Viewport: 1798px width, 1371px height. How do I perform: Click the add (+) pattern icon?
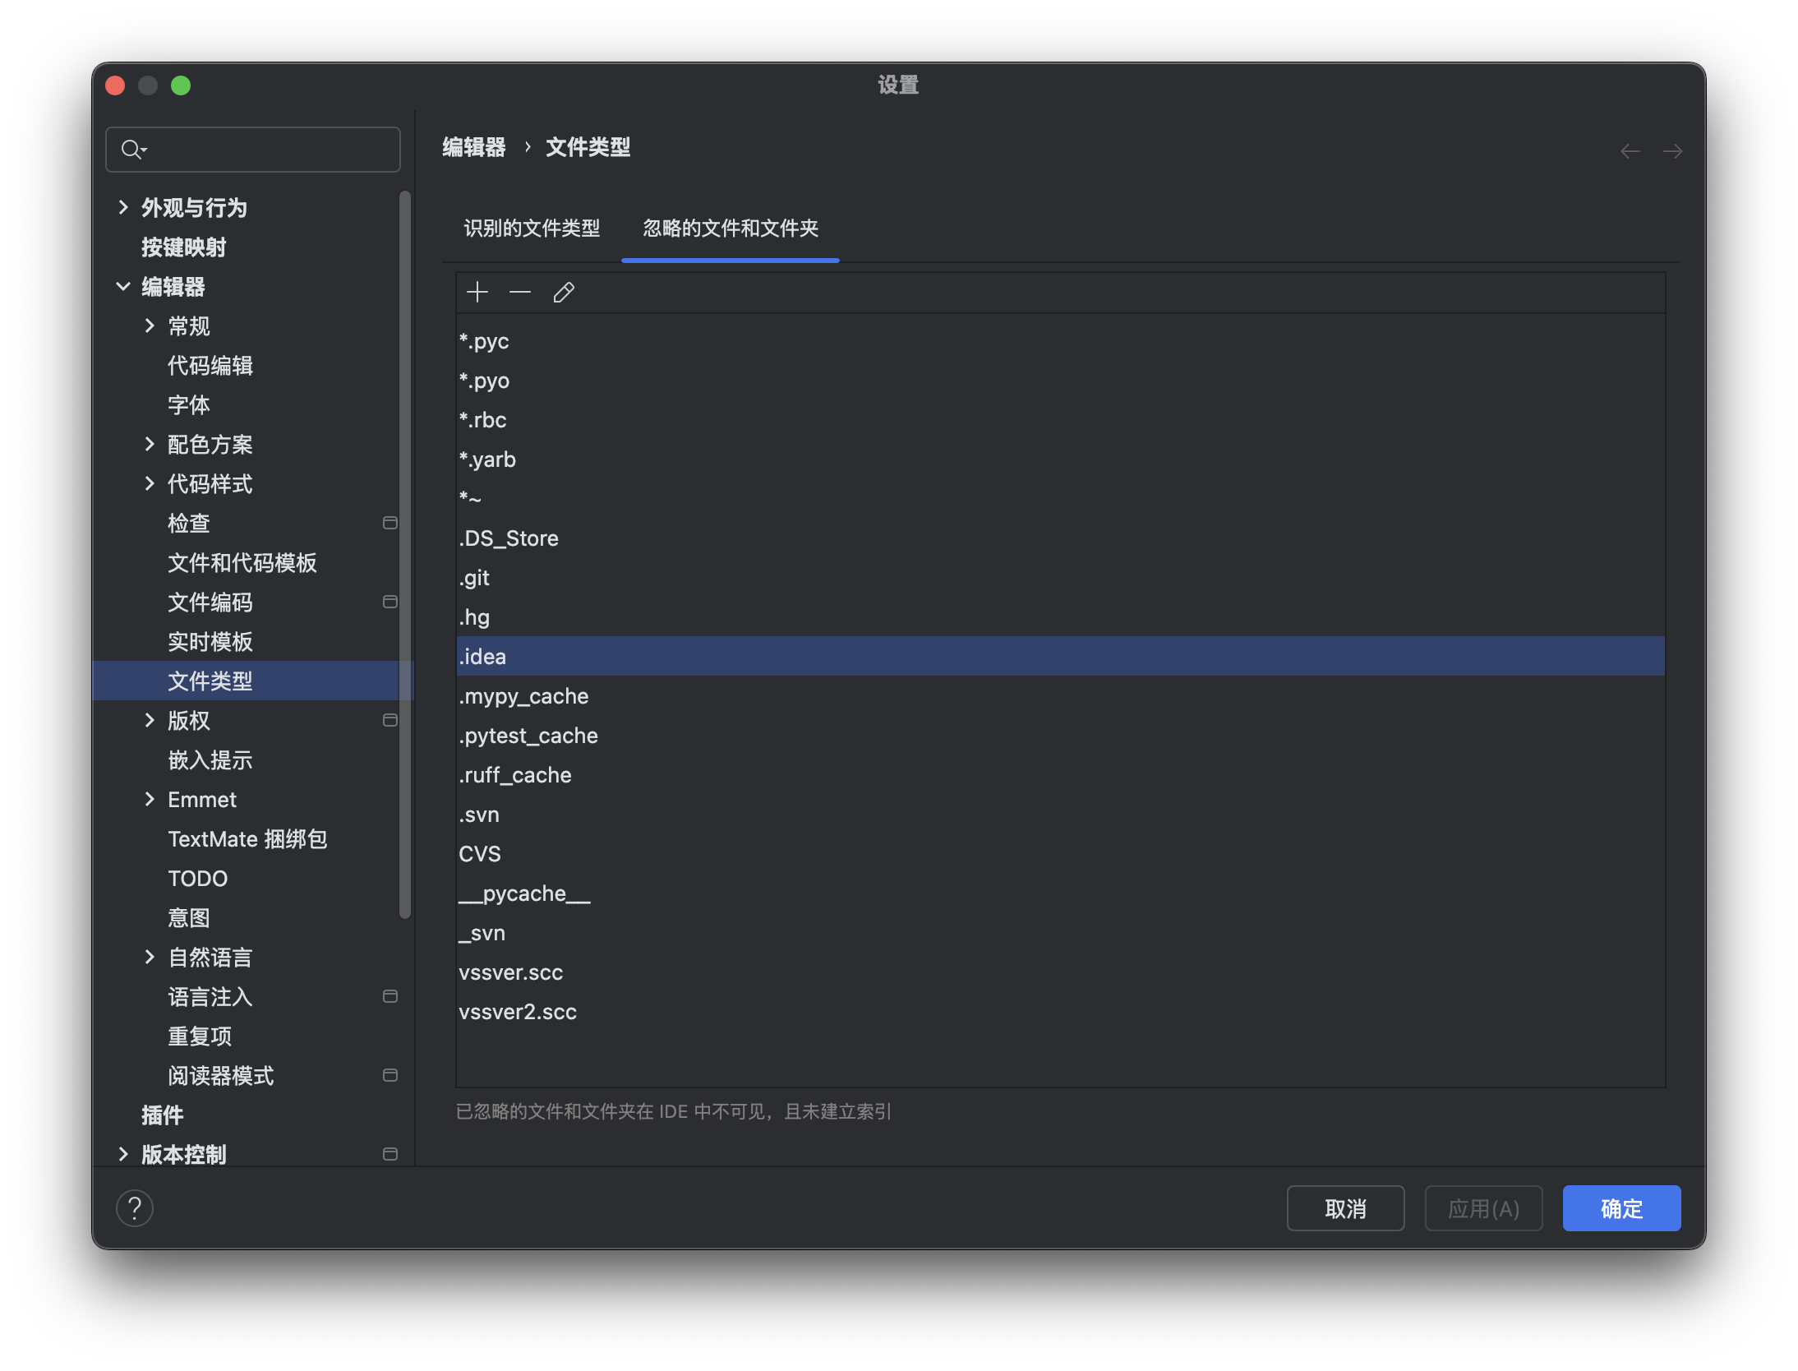(477, 292)
